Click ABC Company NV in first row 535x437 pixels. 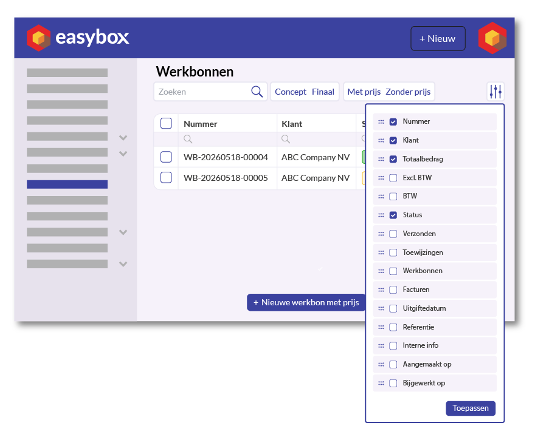pos(316,157)
